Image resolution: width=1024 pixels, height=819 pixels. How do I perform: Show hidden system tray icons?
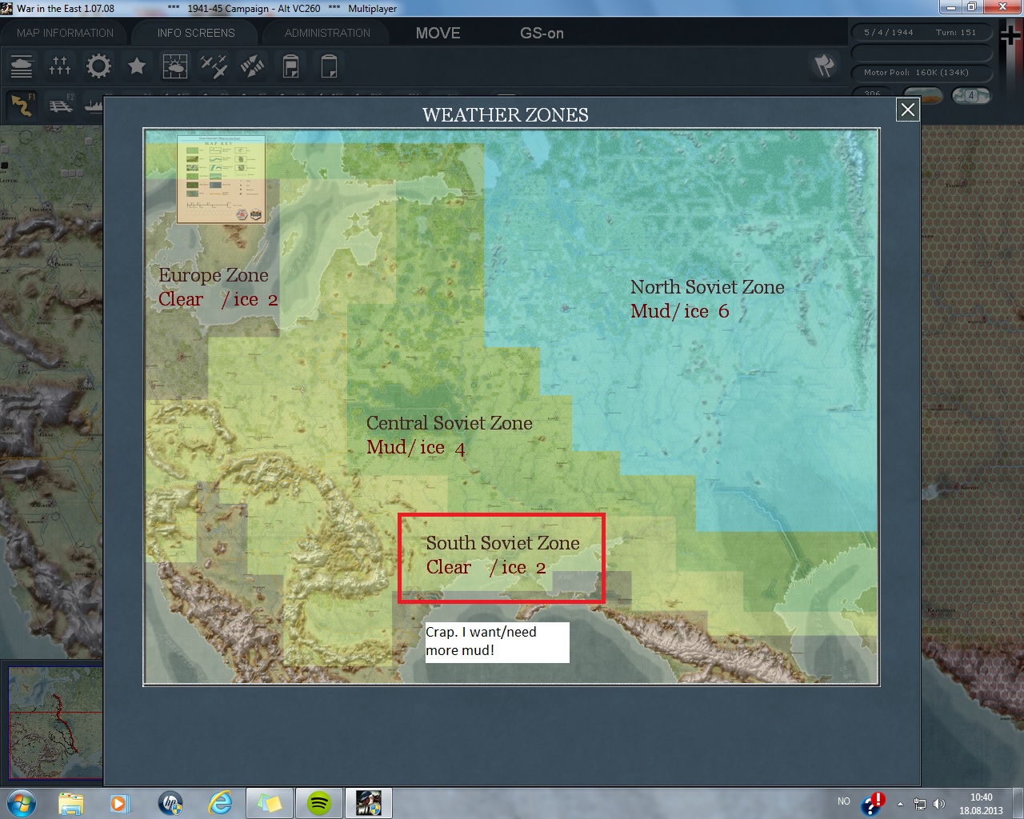pyautogui.click(x=901, y=804)
